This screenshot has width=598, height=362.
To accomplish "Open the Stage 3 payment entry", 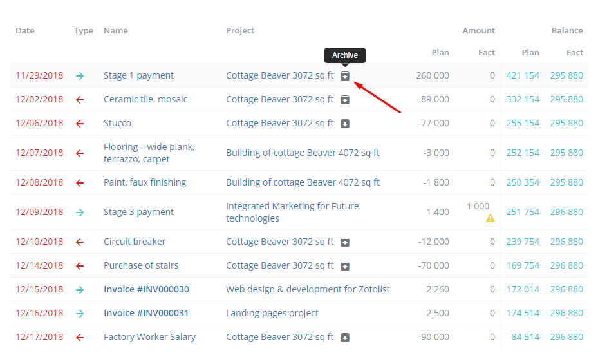I will [x=138, y=212].
